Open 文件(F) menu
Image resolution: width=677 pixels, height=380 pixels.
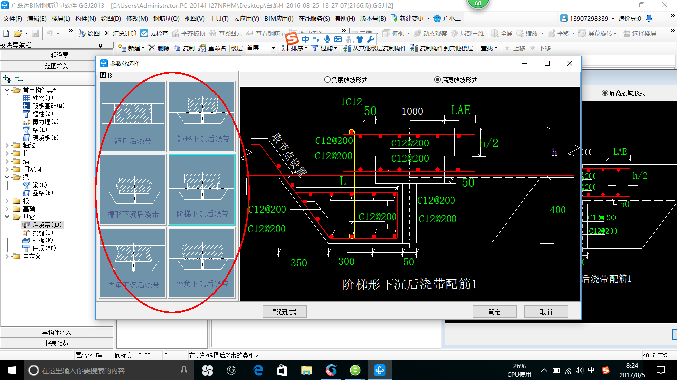coord(13,19)
